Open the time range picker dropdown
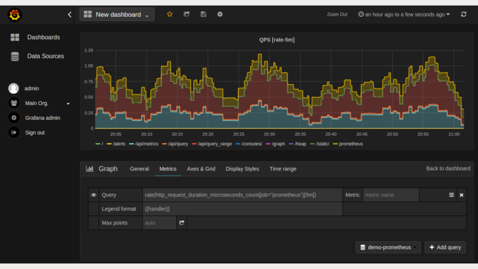This screenshot has width=478, height=269. point(403,14)
